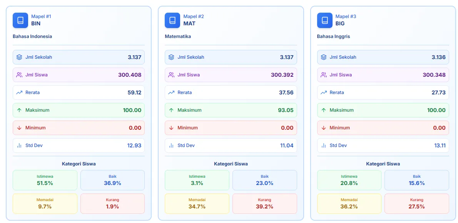Select the Istimewa 51.5% tile in Bahasa Indonesia
Viewport: 458px width, 223px height.
pos(45,180)
